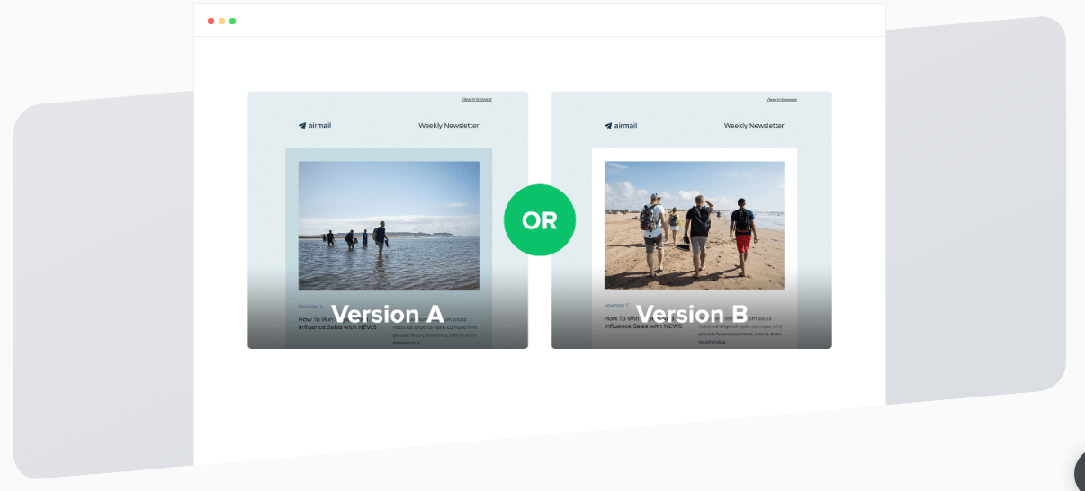Click the people wading in water photo
Viewport: 1085px width, 491px height.
click(x=389, y=226)
